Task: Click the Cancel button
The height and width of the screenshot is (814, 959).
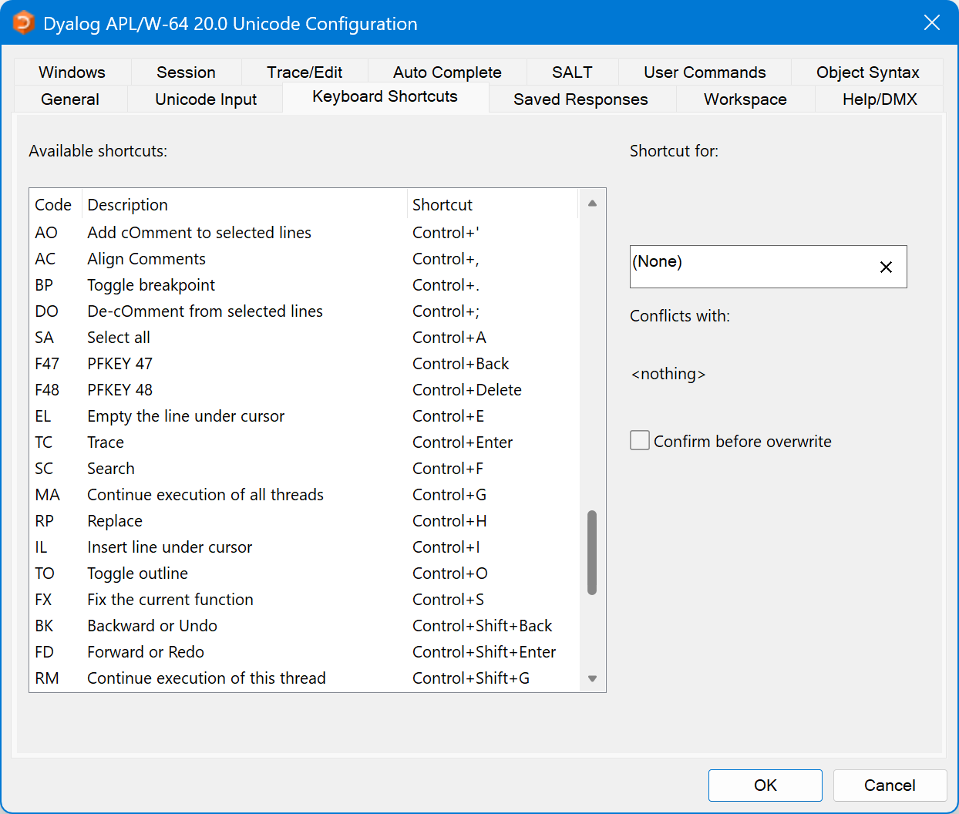Action: coord(890,785)
